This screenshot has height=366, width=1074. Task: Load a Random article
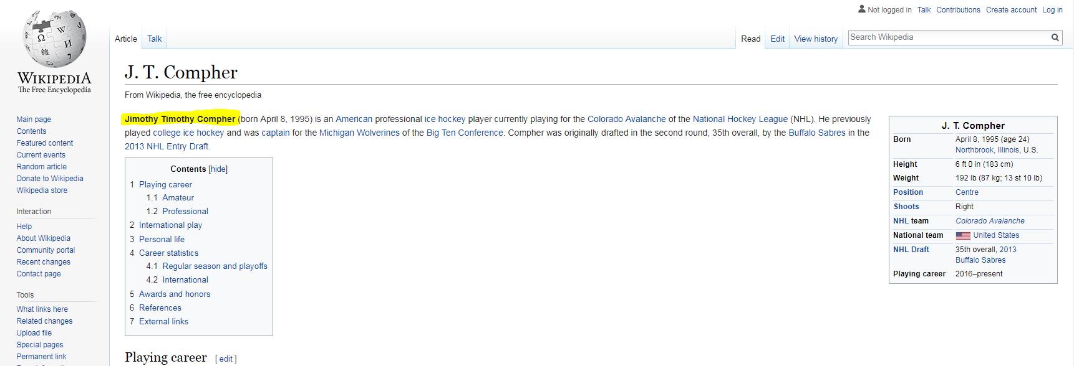(41, 167)
